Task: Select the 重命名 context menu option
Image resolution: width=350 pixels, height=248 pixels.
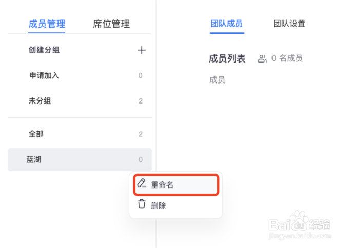Action: [176, 184]
